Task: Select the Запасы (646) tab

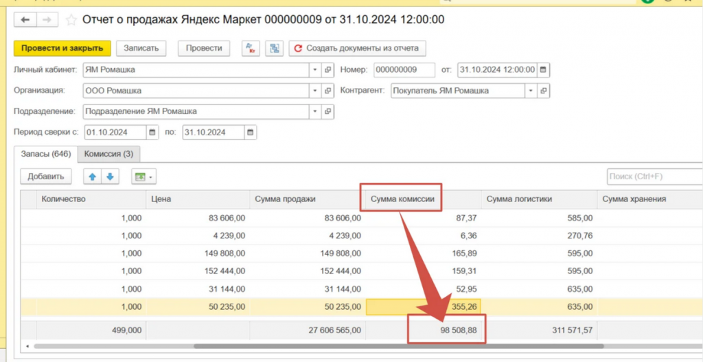Action: coord(46,154)
